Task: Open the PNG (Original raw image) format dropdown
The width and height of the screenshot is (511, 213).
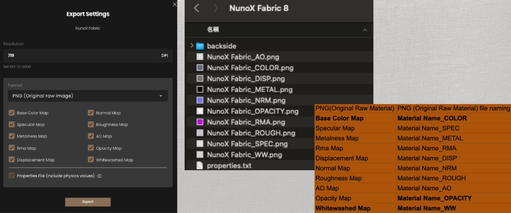Action: (88, 96)
